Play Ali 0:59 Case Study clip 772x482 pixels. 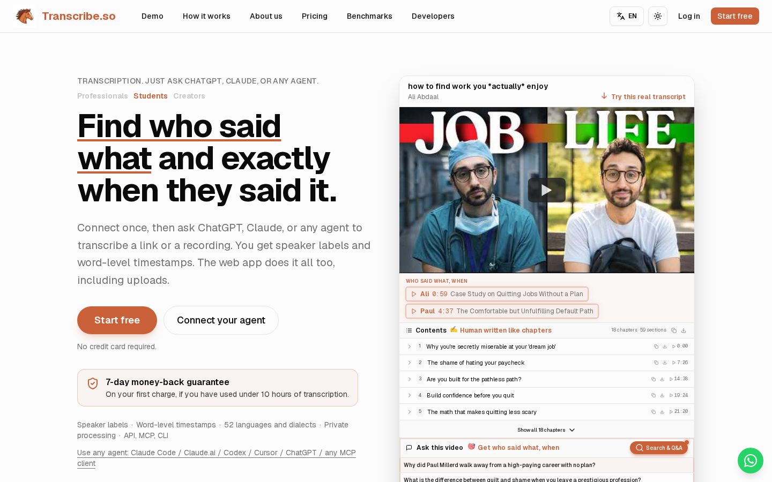pyautogui.click(x=497, y=294)
